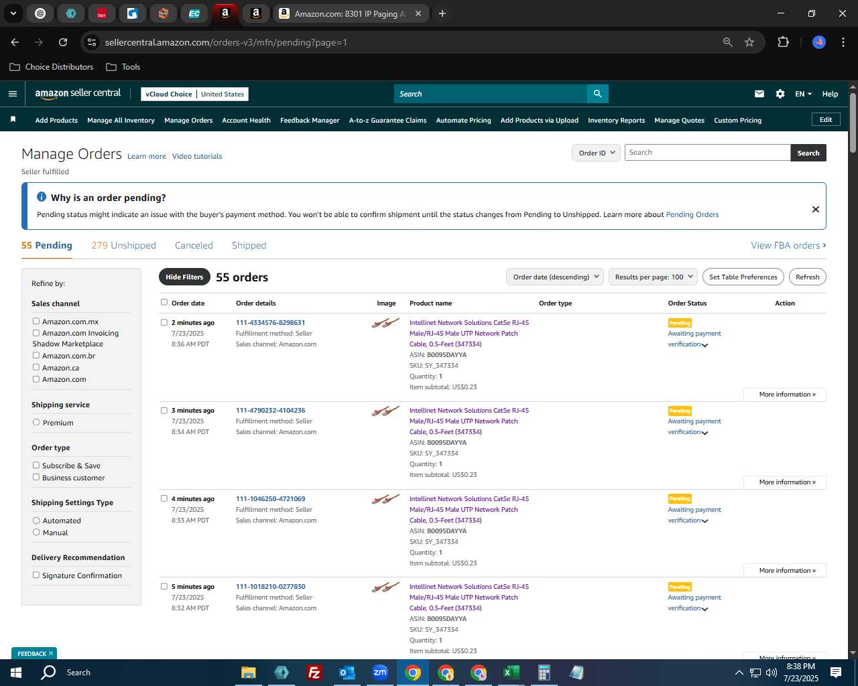Check the Amazon.ca sales channel
The height and width of the screenshot is (686, 858).
36,367
